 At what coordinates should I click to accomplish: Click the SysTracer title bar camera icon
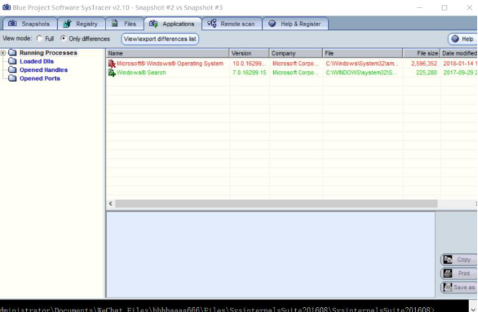(6, 8)
